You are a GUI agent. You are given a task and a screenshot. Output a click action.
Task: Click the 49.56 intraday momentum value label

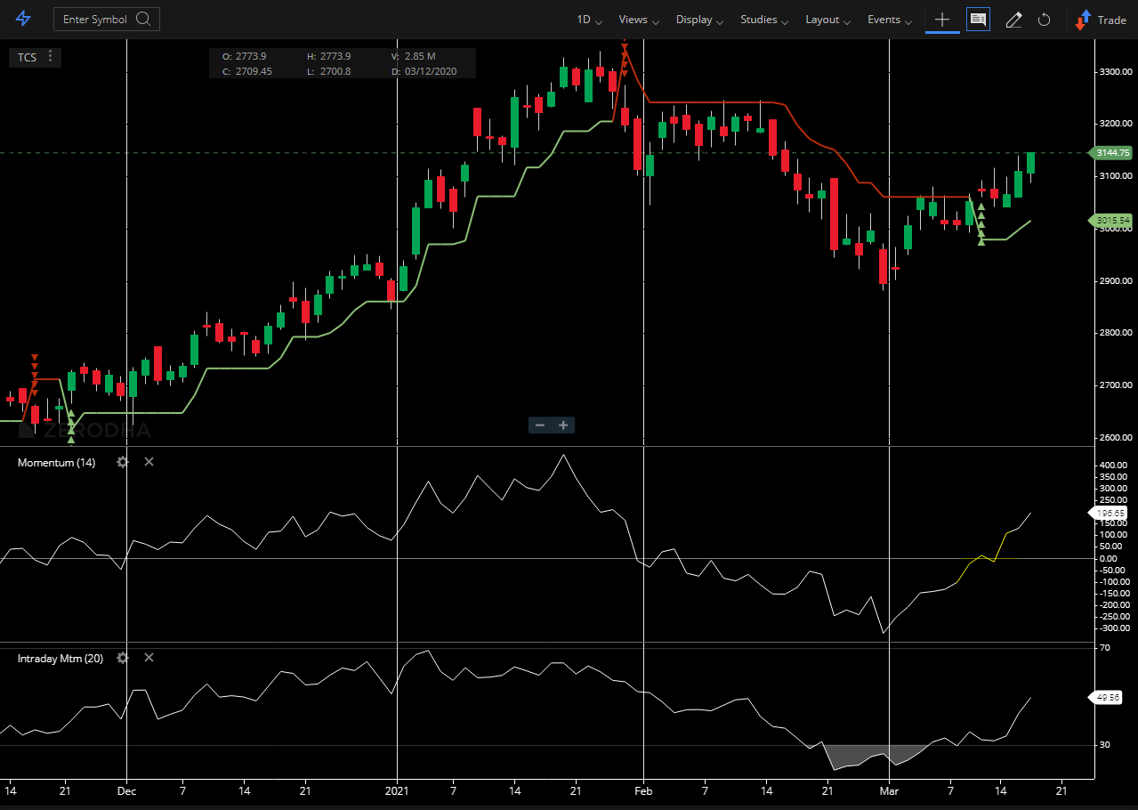point(1106,698)
